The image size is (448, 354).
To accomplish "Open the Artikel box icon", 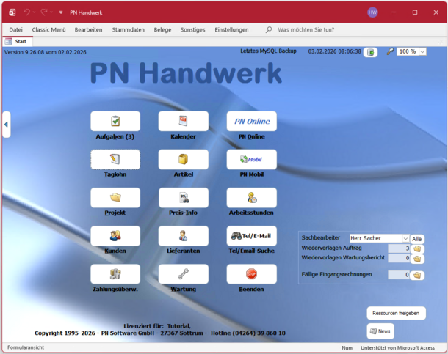I will [x=183, y=160].
